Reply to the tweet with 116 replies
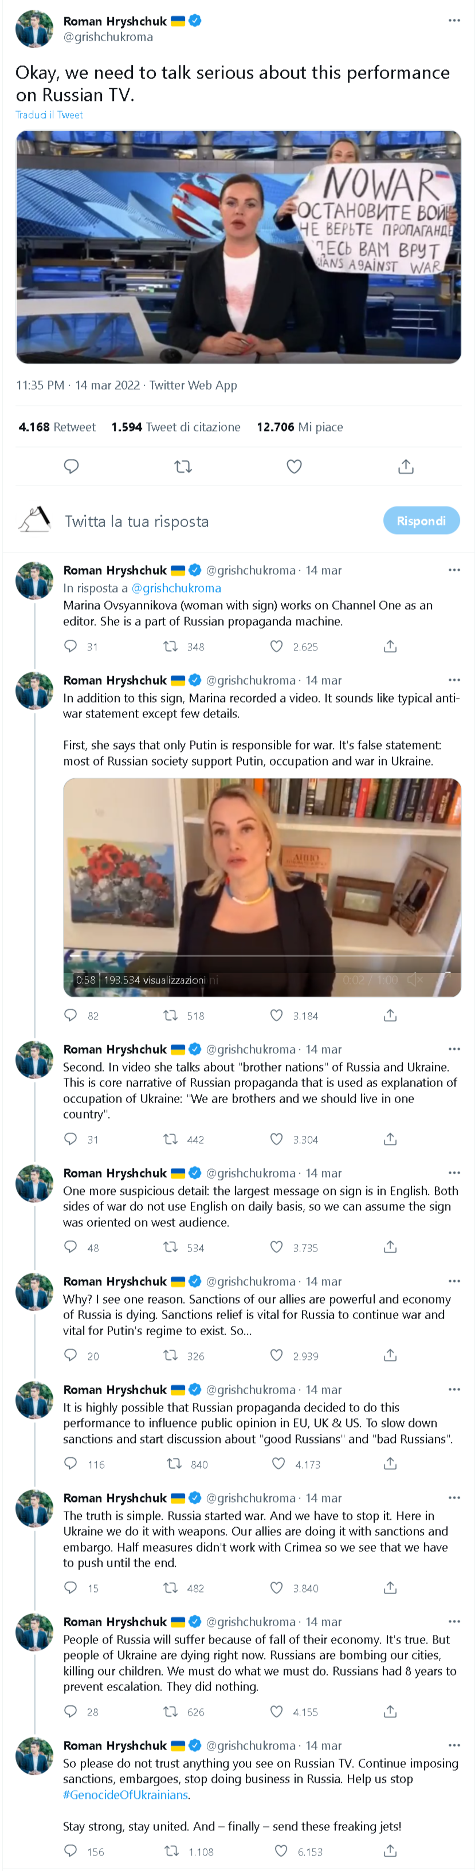The width and height of the screenshot is (475, 1871). [70, 1464]
